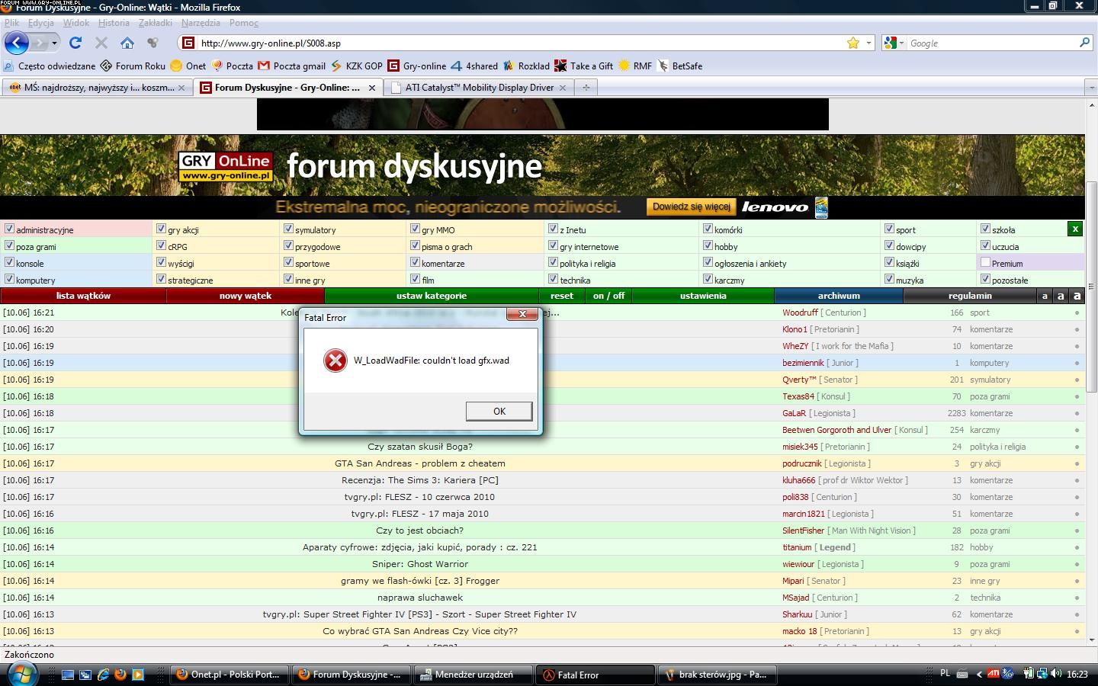Click the show desktop quick launch icon
The width and height of the screenshot is (1098, 686).
pyautogui.click(x=68, y=675)
